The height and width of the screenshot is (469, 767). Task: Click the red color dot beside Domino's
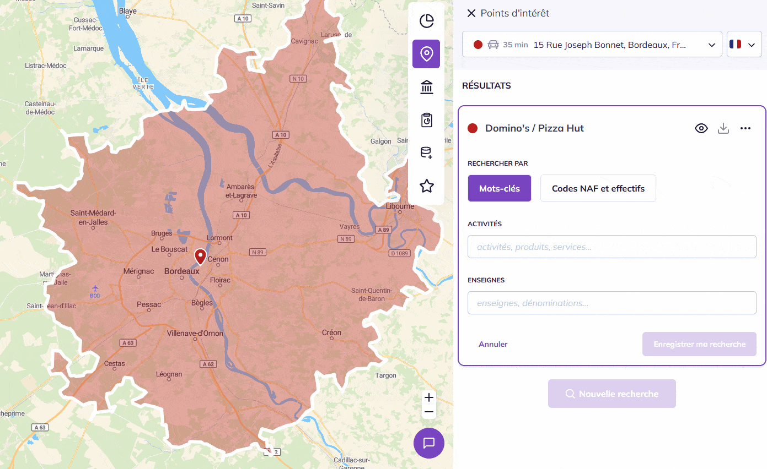tap(473, 128)
